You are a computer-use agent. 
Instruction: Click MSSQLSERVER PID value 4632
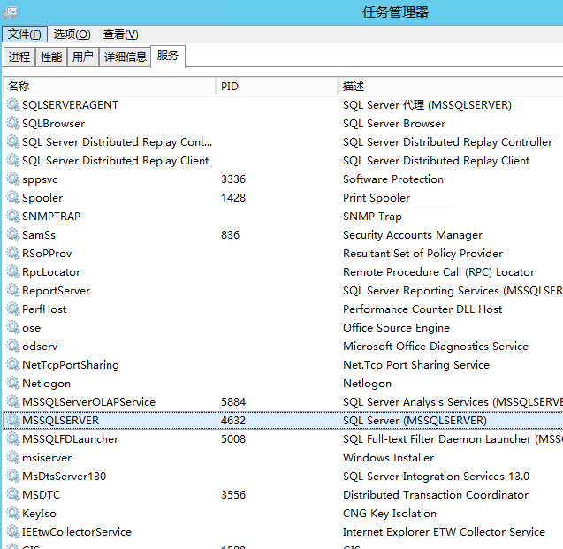tap(233, 420)
